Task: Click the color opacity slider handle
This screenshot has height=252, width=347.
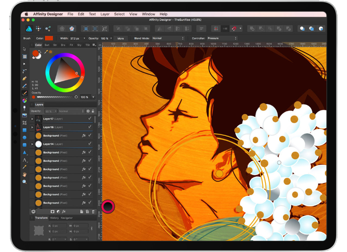Action: click(76, 97)
